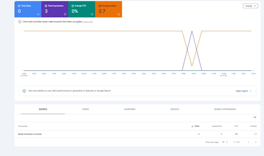Sort table by Position column

pos(254,126)
